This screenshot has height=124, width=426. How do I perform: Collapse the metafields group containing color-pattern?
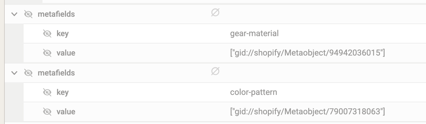point(14,73)
